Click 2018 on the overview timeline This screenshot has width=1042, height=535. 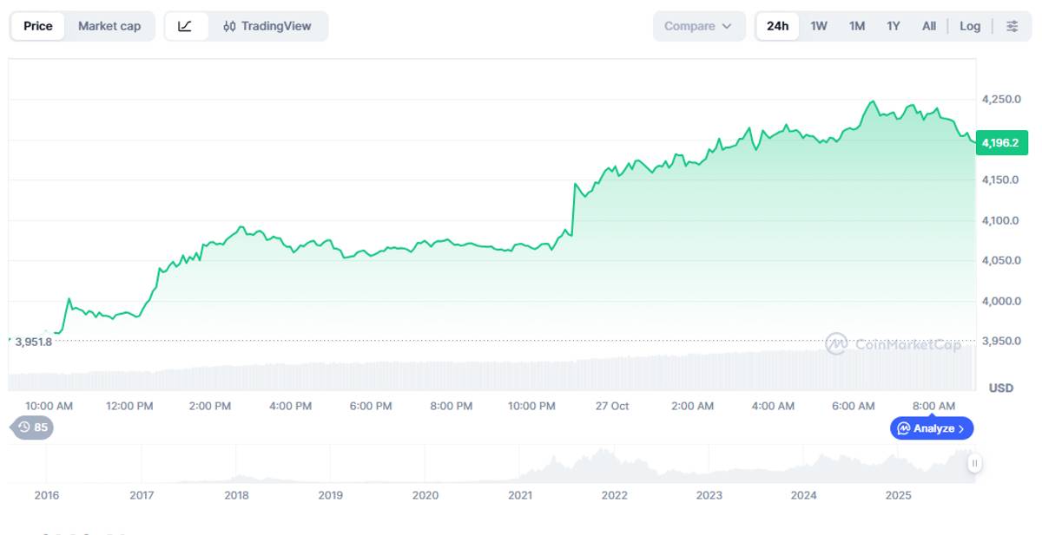tap(236, 495)
